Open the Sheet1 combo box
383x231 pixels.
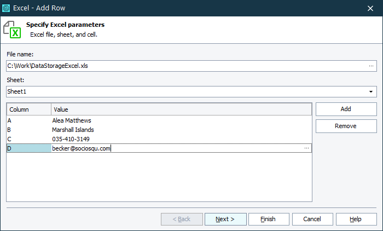186,91
